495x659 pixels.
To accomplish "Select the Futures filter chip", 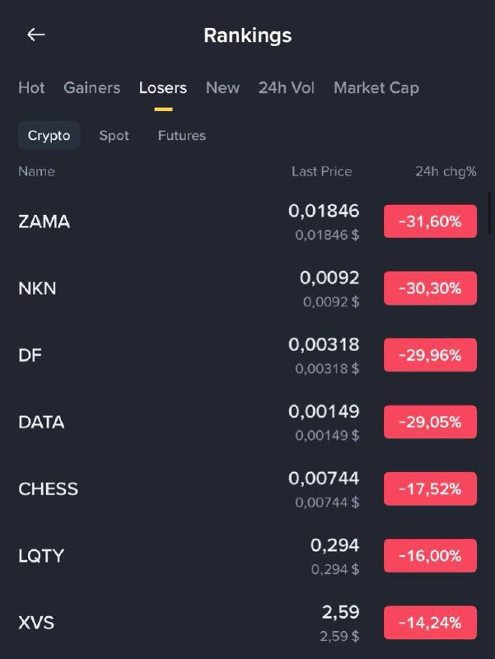I will click(x=181, y=135).
